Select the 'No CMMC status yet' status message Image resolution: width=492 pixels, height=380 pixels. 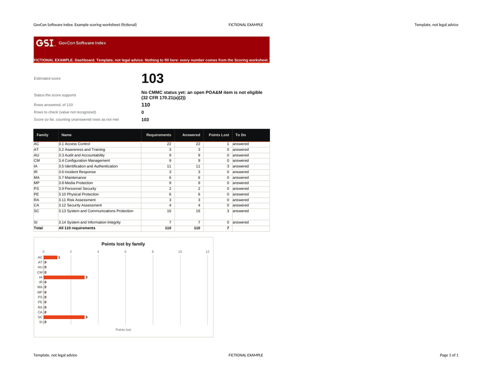[x=202, y=95]
